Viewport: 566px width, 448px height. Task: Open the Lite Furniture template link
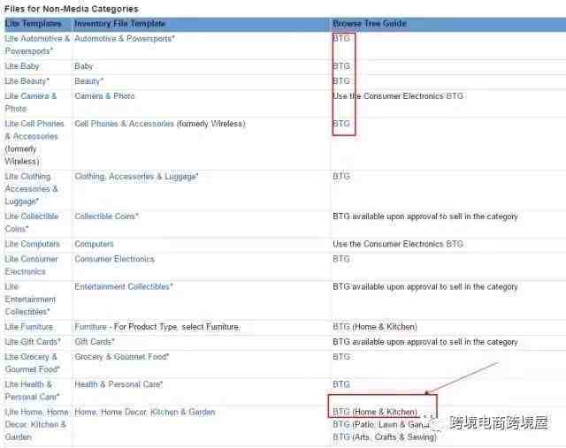[29, 327]
